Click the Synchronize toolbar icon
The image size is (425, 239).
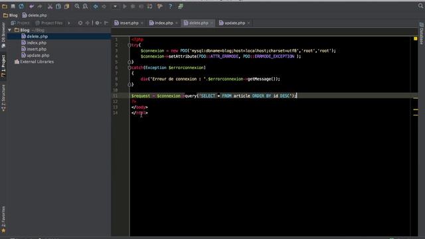pyautogui.click(x=21, y=6)
